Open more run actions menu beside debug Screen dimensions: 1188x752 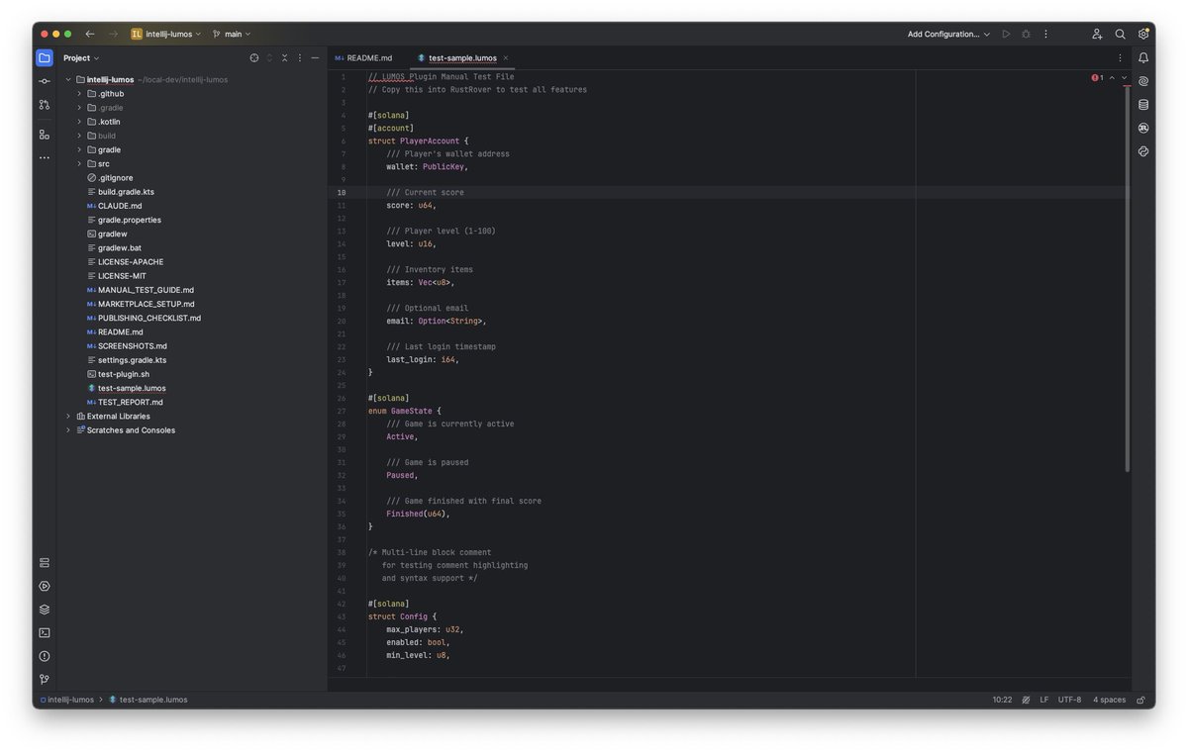[1045, 34]
